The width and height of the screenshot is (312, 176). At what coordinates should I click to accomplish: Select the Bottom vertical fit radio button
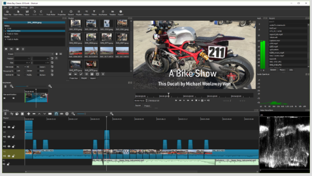point(38,75)
